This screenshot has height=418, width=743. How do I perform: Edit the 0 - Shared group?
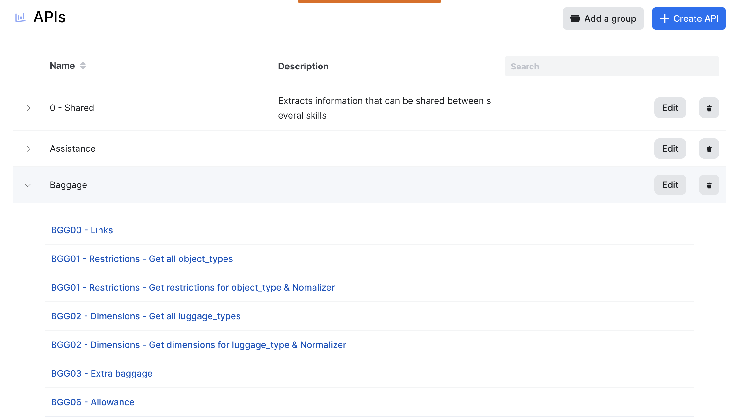click(x=670, y=108)
